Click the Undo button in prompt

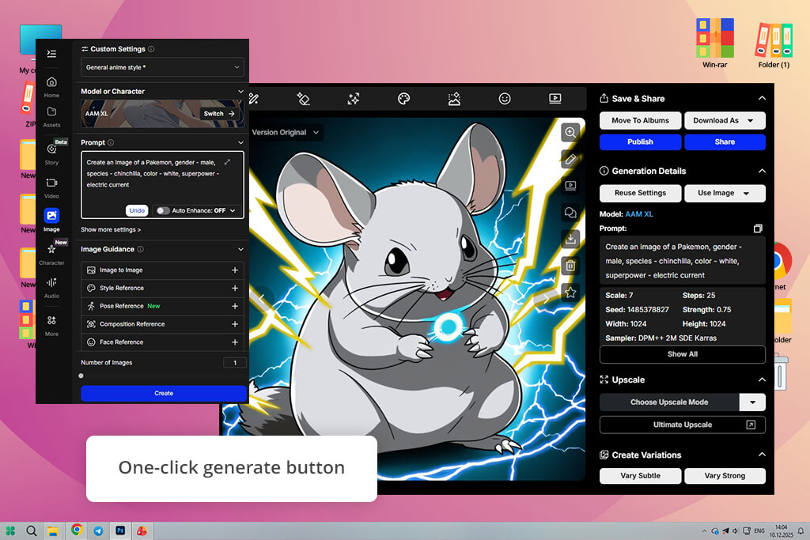coord(137,210)
